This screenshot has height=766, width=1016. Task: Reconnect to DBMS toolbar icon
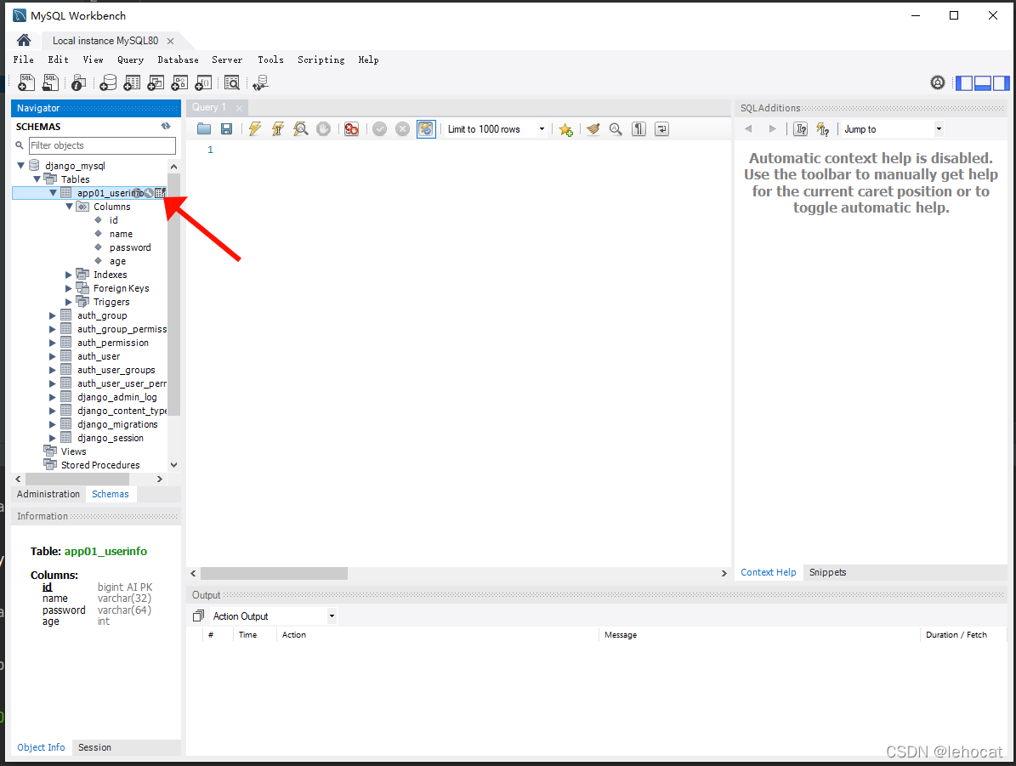pyautogui.click(x=260, y=82)
